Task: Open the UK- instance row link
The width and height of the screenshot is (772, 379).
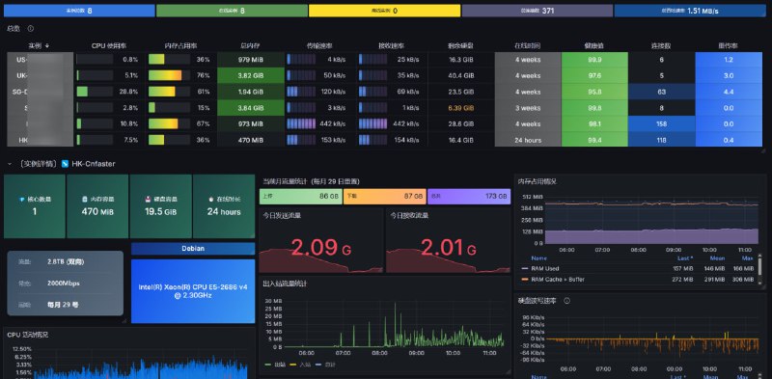Action: pyautogui.click(x=40, y=76)
